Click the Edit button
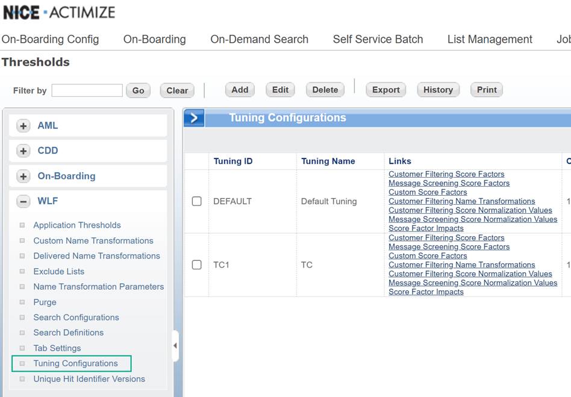This screenshot has width=571, height=397. click(281, 90)
